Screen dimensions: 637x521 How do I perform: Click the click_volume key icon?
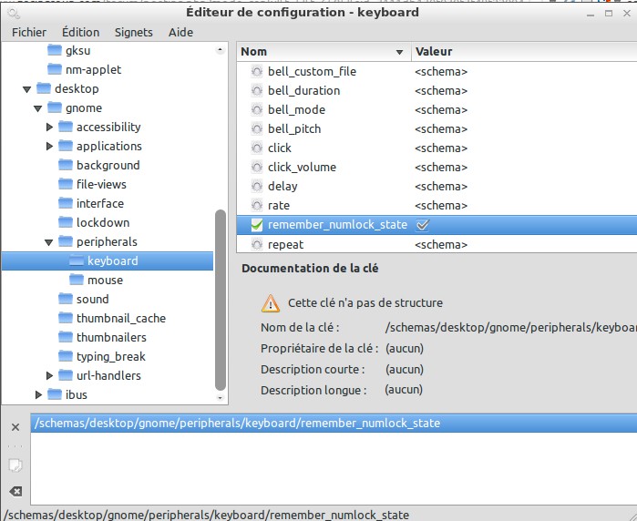tap(256, 167)
